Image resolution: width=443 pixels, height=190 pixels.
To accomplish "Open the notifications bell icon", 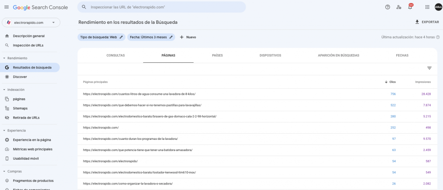I will [410, 7].
